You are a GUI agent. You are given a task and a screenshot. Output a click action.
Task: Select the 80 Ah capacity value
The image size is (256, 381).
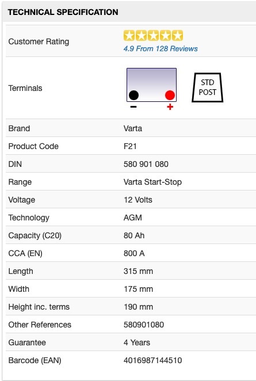pos(134,235)
